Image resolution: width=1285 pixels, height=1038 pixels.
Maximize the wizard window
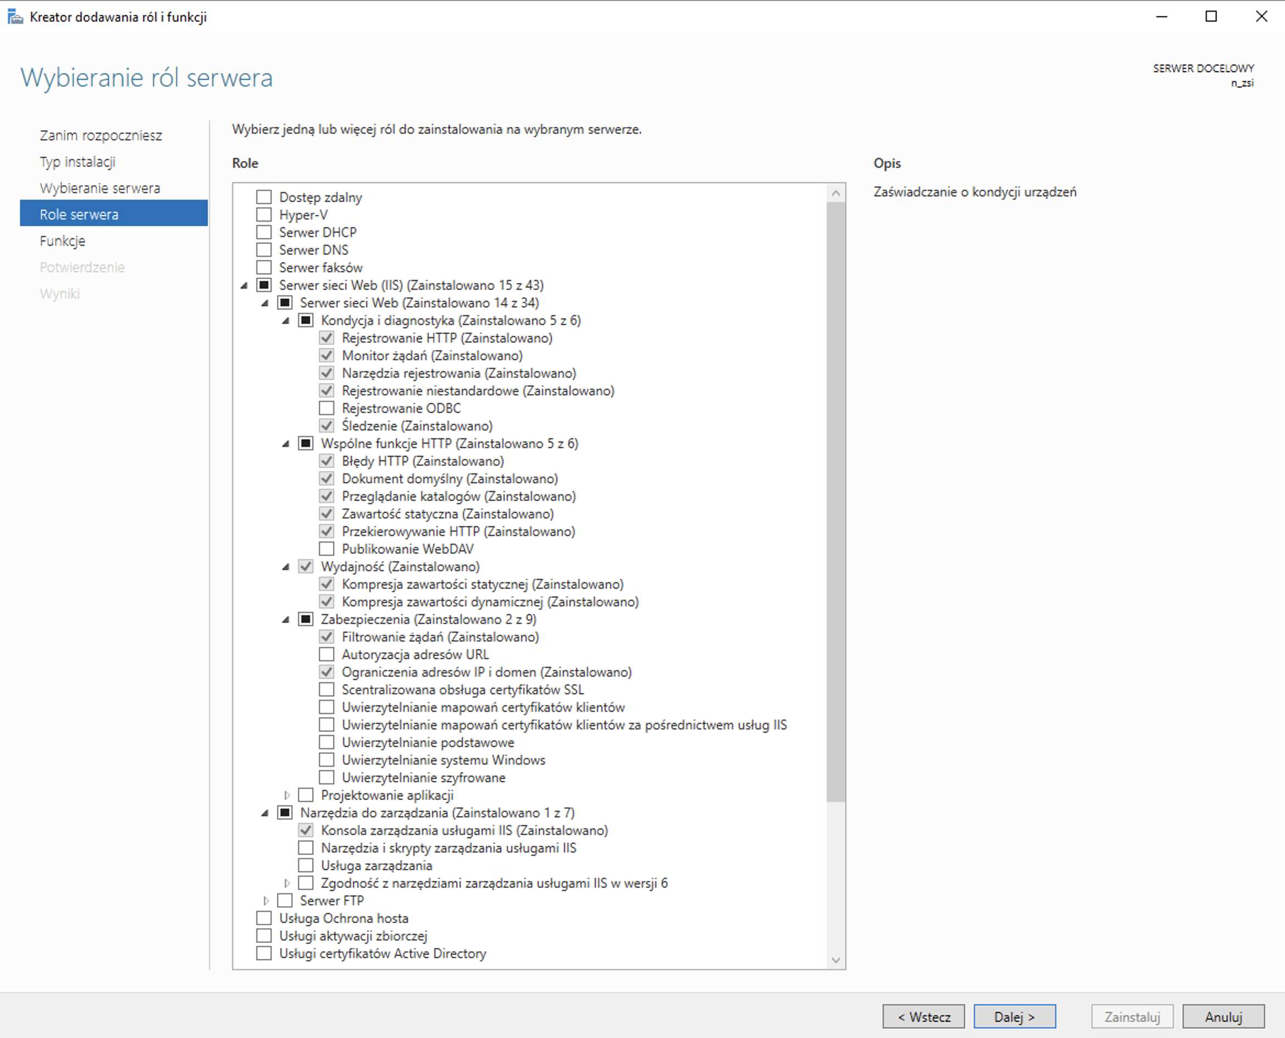1211,16
